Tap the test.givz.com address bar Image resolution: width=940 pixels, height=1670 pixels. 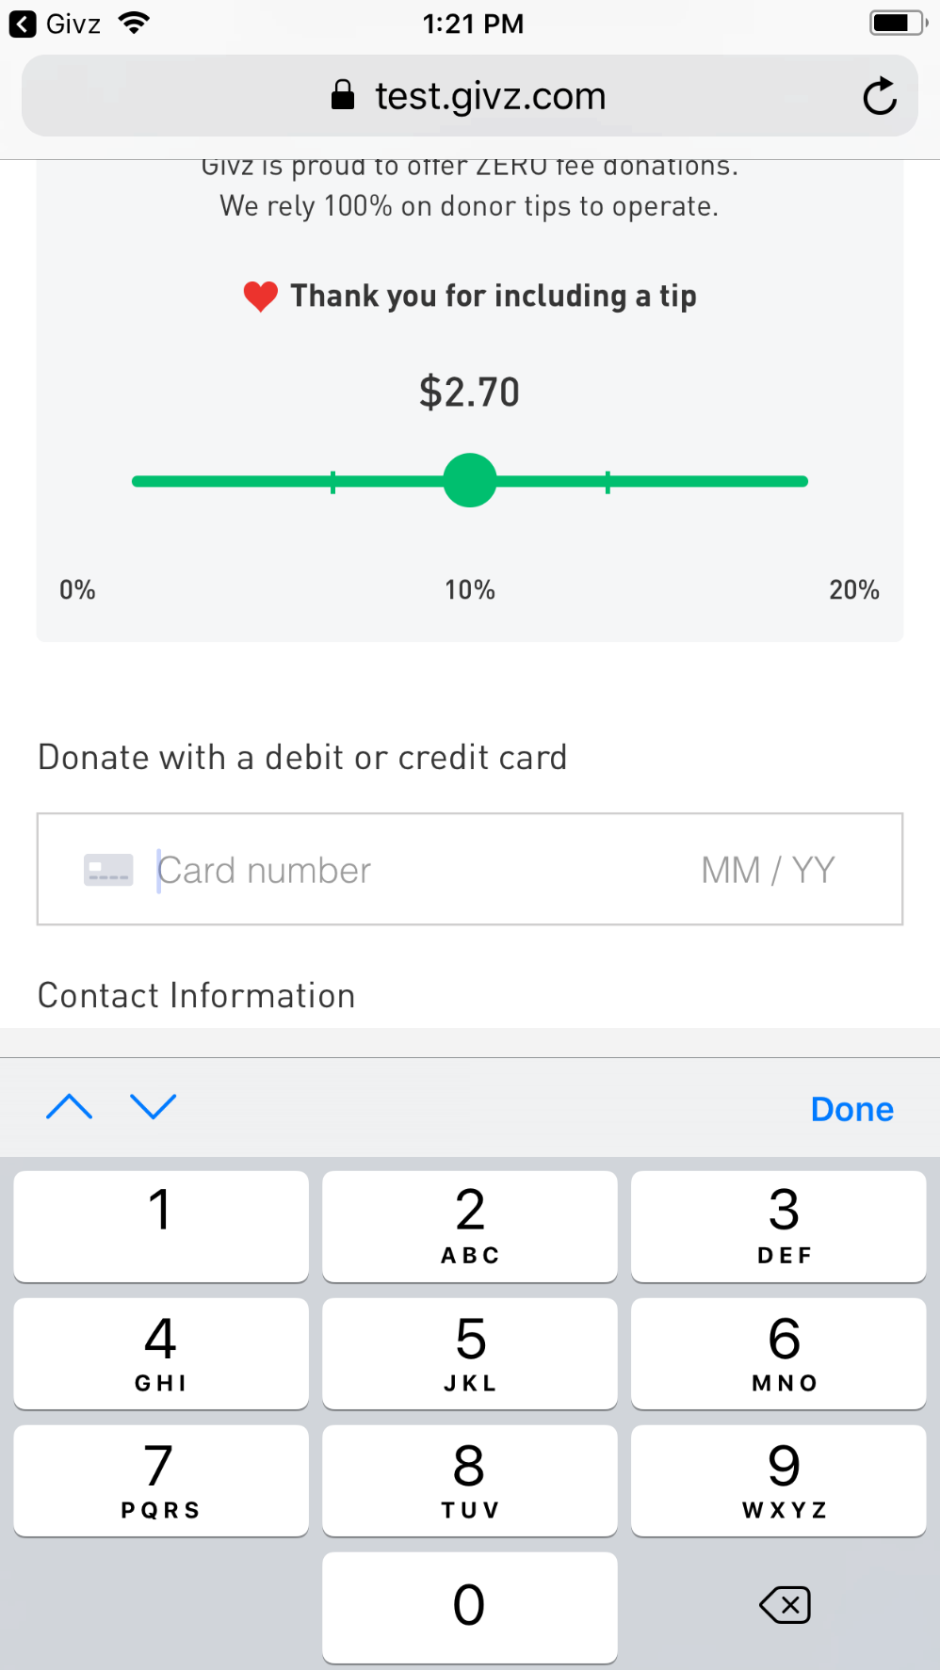[470, 95]
